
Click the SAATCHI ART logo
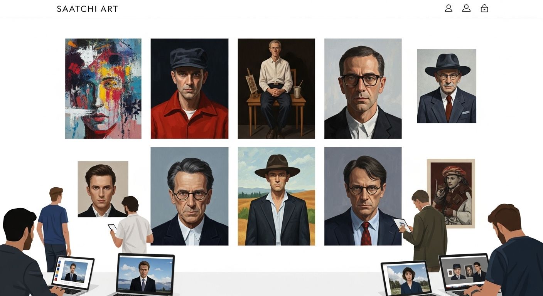point(87,8)
